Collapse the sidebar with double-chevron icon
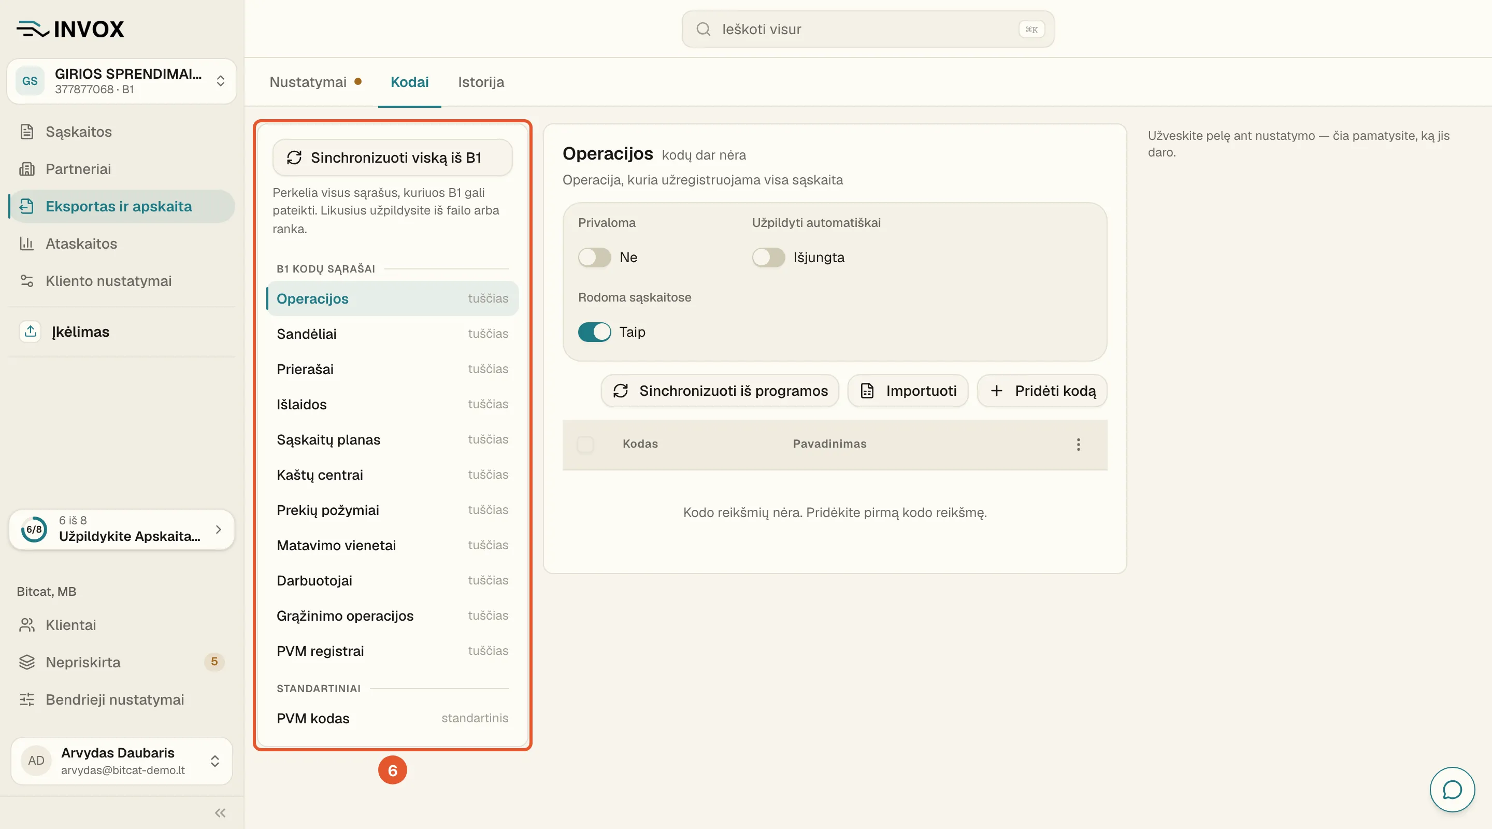This screenshot has height=829, width=1492. [220, 813]
